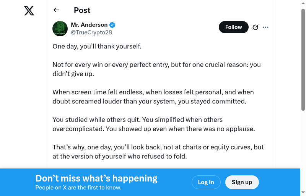Click the paragraph starting "When screen time felt"

tap(153, 97)
